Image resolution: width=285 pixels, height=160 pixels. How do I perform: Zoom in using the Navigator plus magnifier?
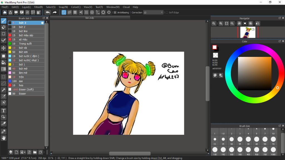pos(221,23)
